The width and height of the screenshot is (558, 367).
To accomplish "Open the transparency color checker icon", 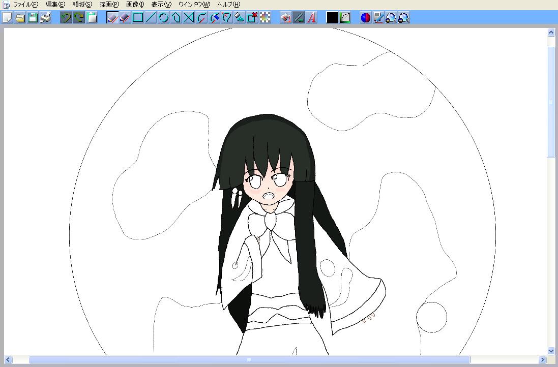I will pos(265,17).
